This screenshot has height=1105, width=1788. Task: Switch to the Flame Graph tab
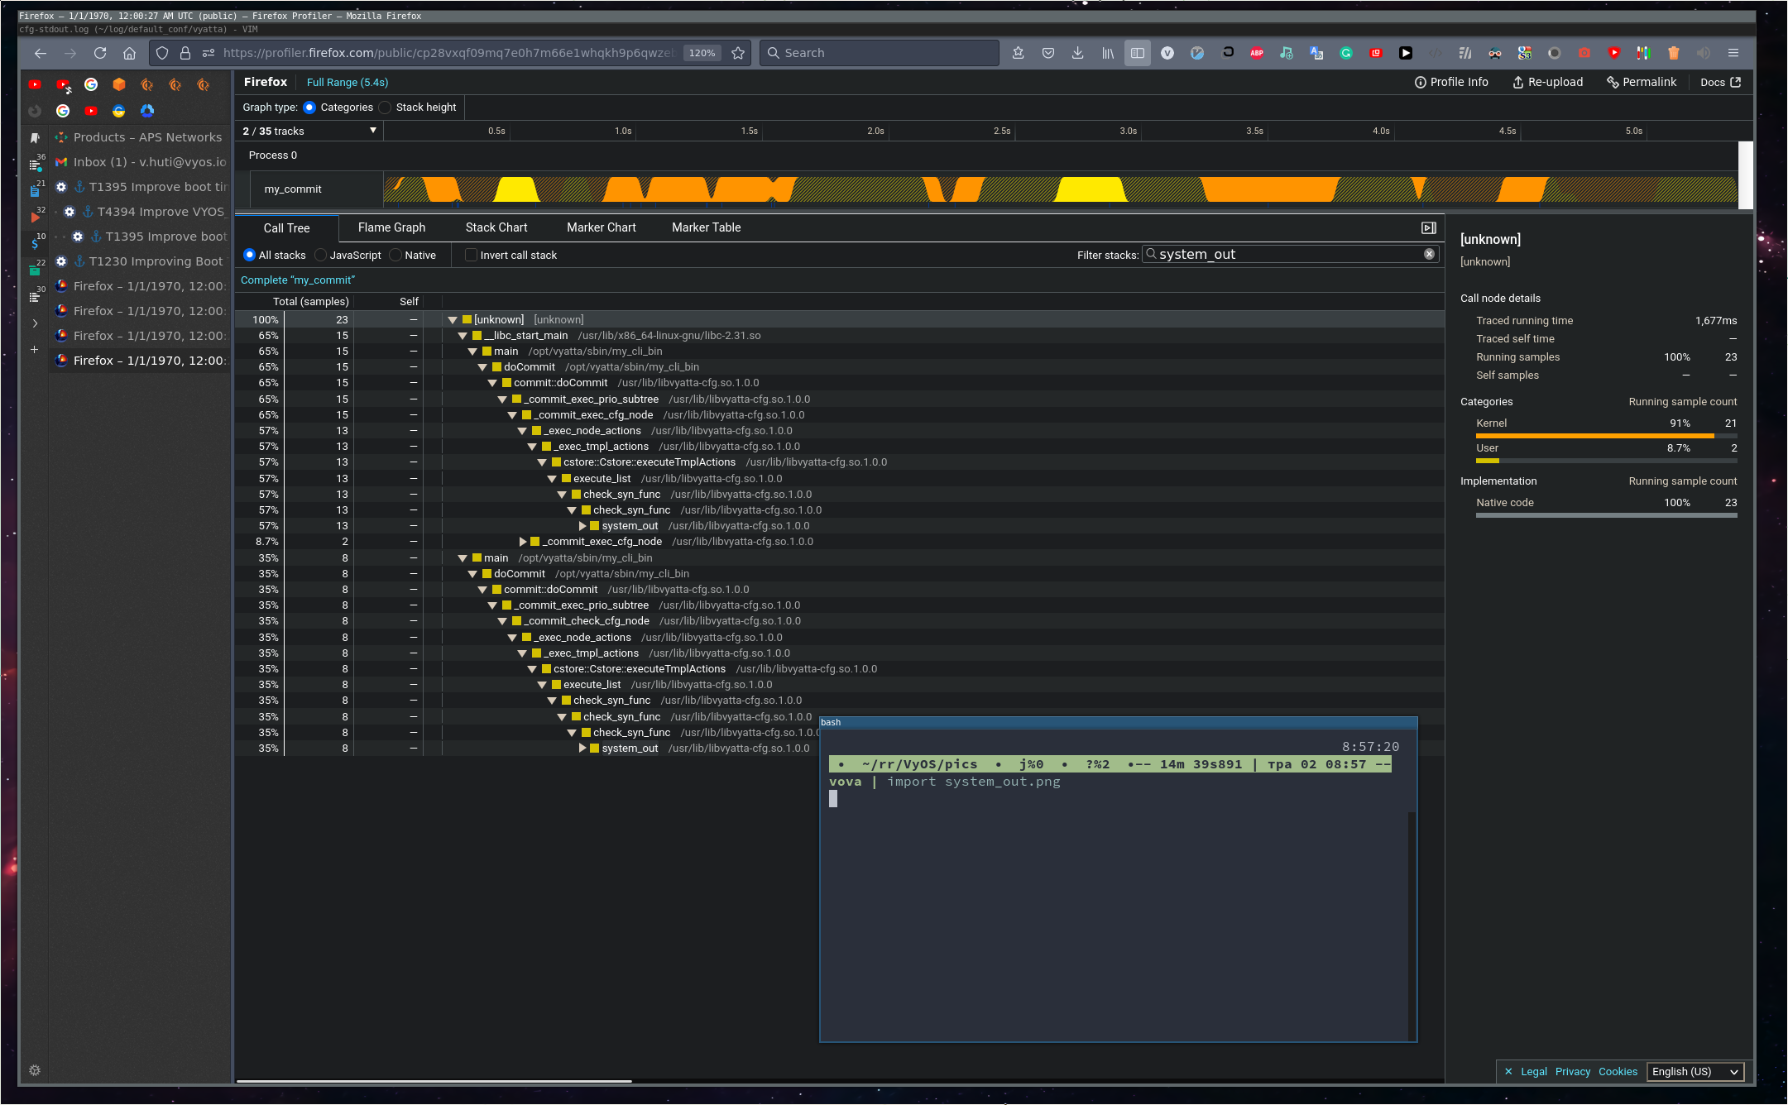tap(391, 227)
